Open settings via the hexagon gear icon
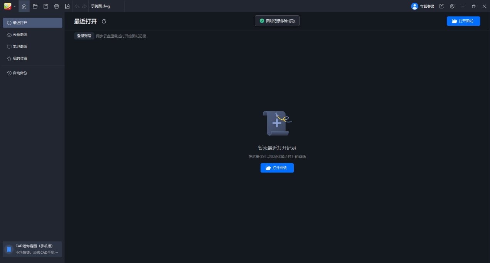 pyautogui.click(x=452, y=6)
